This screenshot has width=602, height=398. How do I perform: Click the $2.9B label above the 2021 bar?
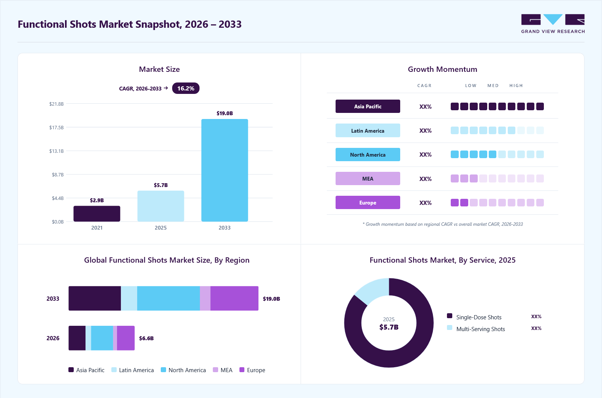coord(97,200)
